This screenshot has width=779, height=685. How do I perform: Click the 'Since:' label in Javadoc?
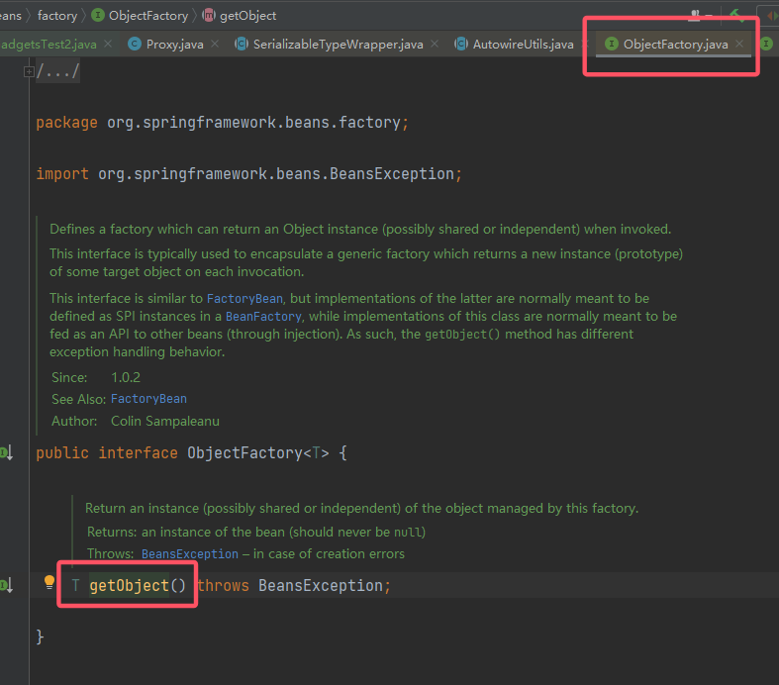click(69, 377)
